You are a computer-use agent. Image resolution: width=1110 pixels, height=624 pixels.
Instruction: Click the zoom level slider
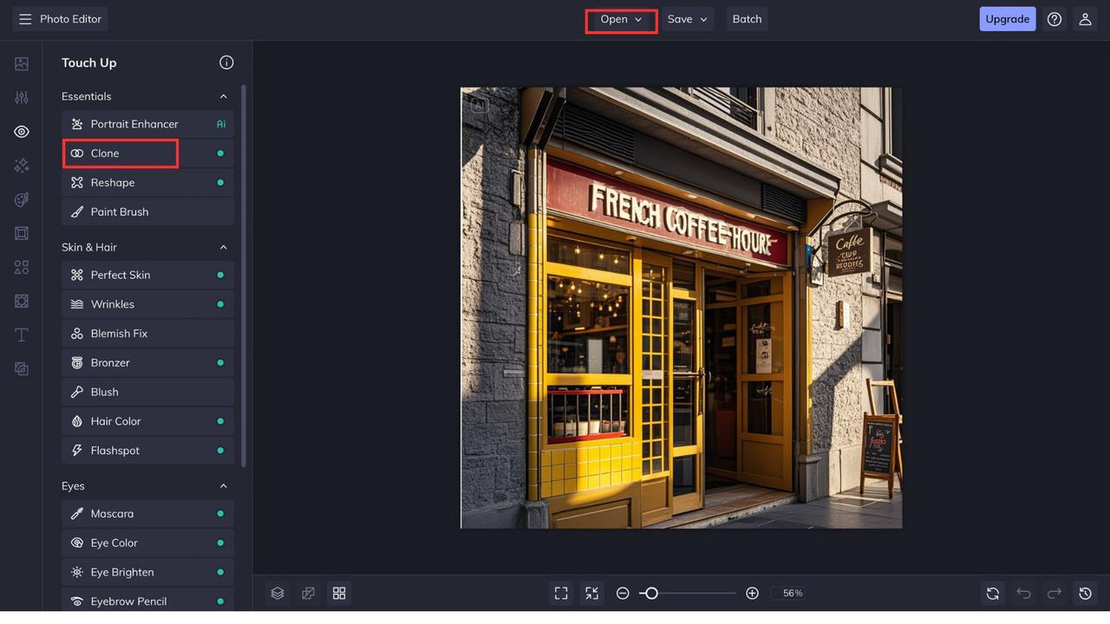(650, 593)
